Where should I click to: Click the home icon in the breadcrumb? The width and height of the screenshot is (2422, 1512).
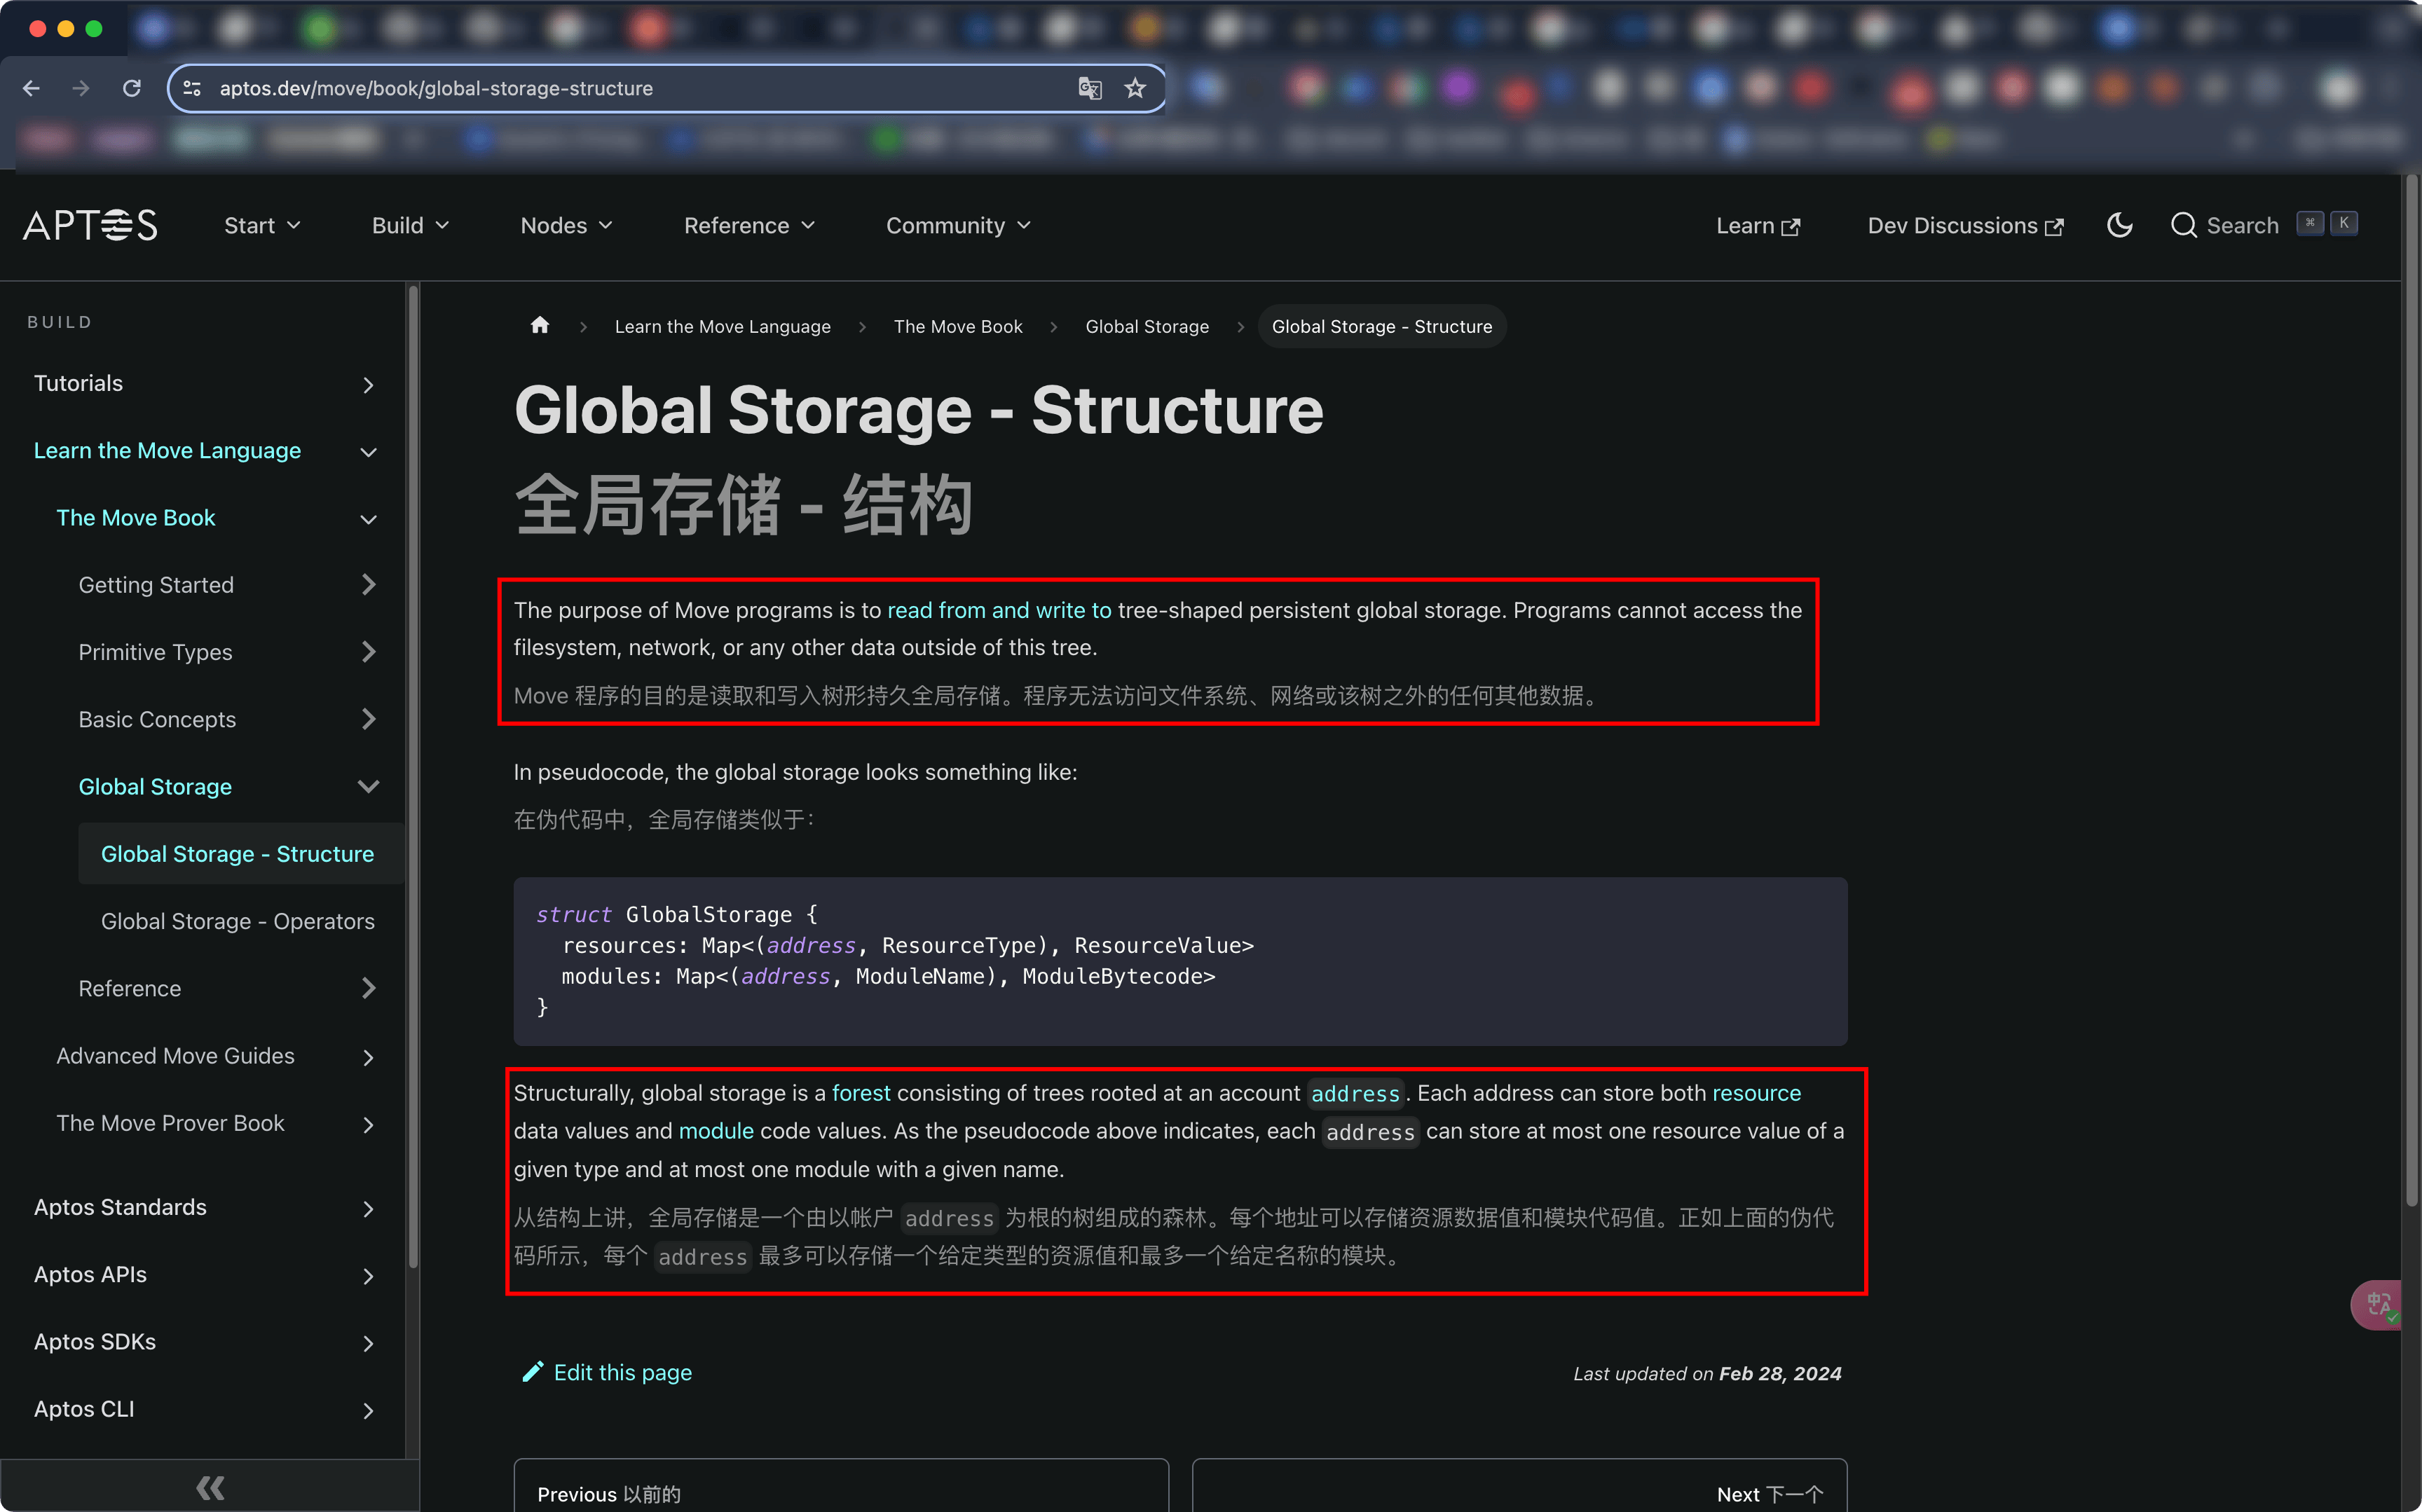(x=540, y=325)
